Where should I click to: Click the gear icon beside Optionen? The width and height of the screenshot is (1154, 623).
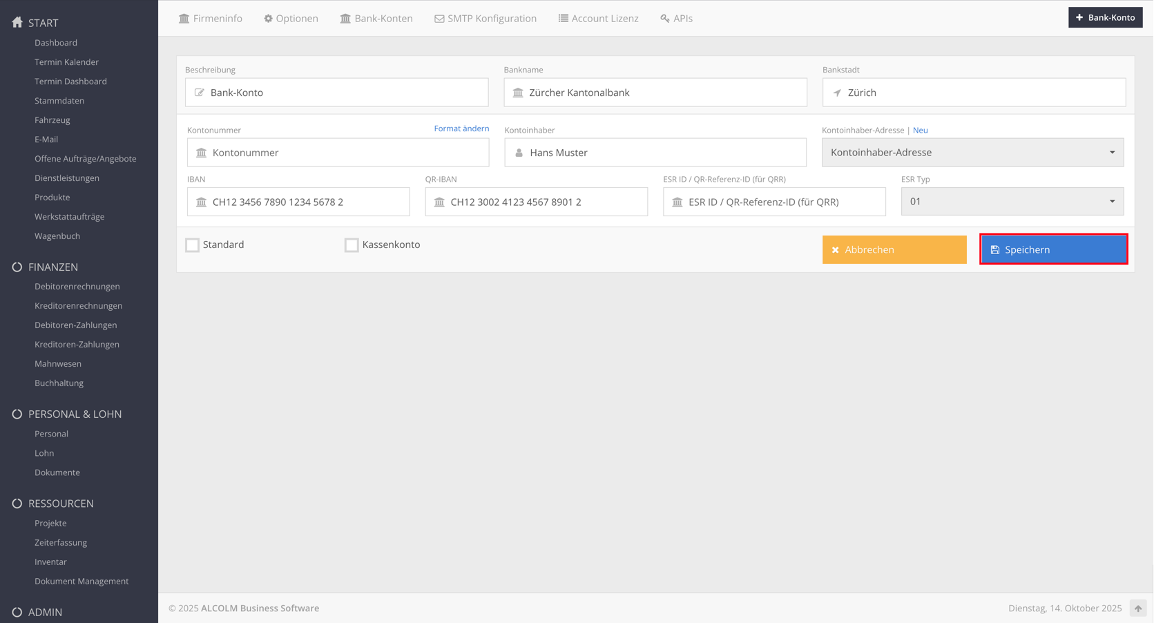(x=268, y=19)
